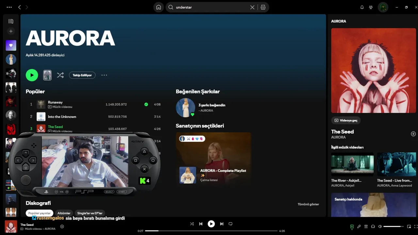Toggle the Now Playing view icon
Screen dimensions: 418x235
352,227
